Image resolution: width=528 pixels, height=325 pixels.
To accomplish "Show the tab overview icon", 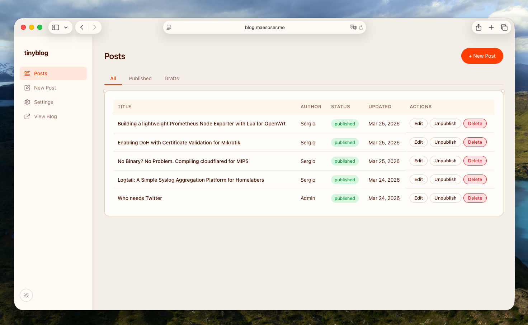I will point(504,27).
